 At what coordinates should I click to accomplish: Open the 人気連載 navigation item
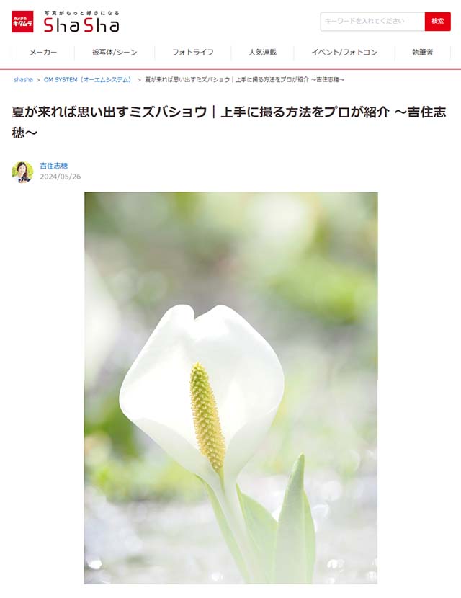(262, 53)
